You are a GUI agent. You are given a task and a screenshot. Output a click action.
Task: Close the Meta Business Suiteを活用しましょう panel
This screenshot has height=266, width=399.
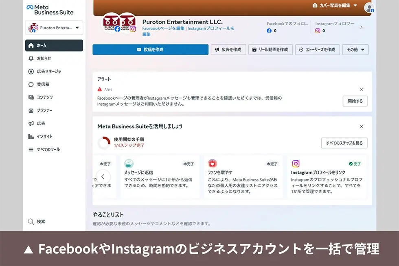362,126
